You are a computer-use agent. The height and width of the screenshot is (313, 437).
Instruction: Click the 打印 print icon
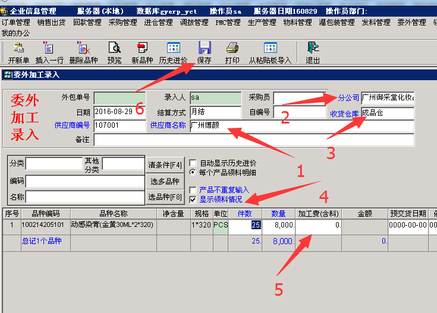232,49
